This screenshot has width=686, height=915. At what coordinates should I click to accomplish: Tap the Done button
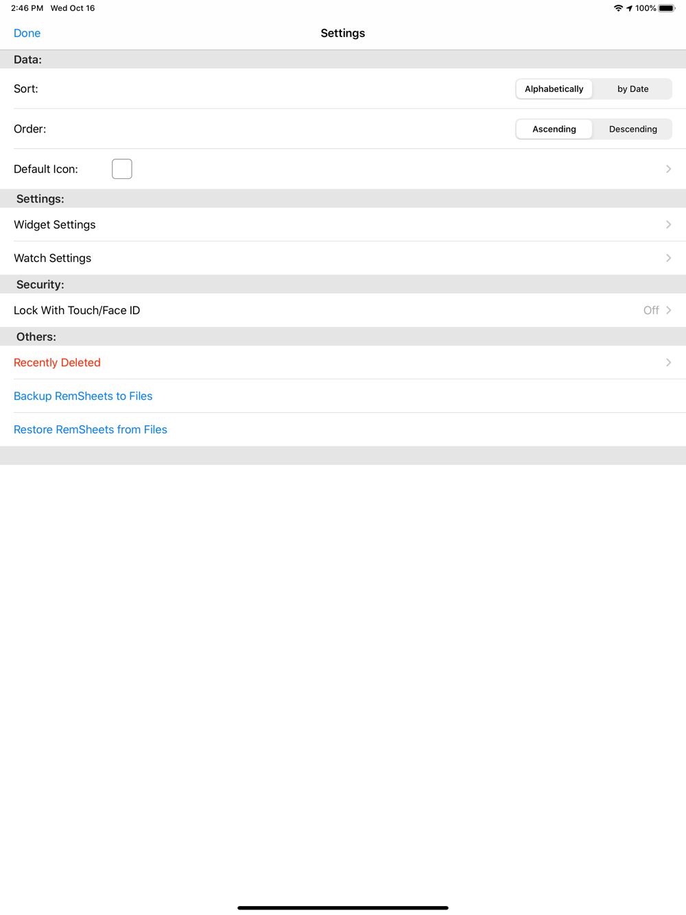click(x=27, y=33)
